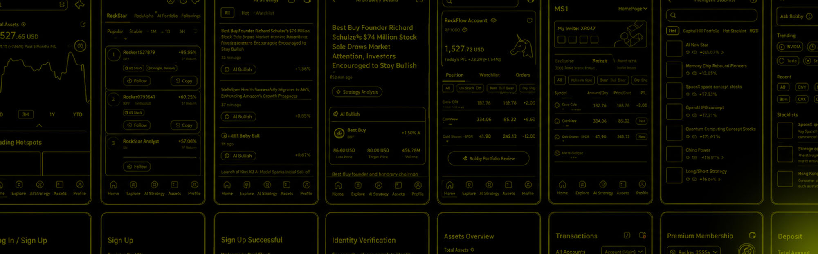Switch to the RockAlpha tab

(144, 16)
